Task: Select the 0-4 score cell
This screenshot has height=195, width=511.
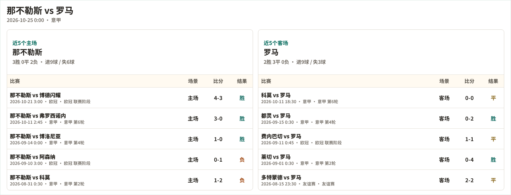Action: point(469,160)
